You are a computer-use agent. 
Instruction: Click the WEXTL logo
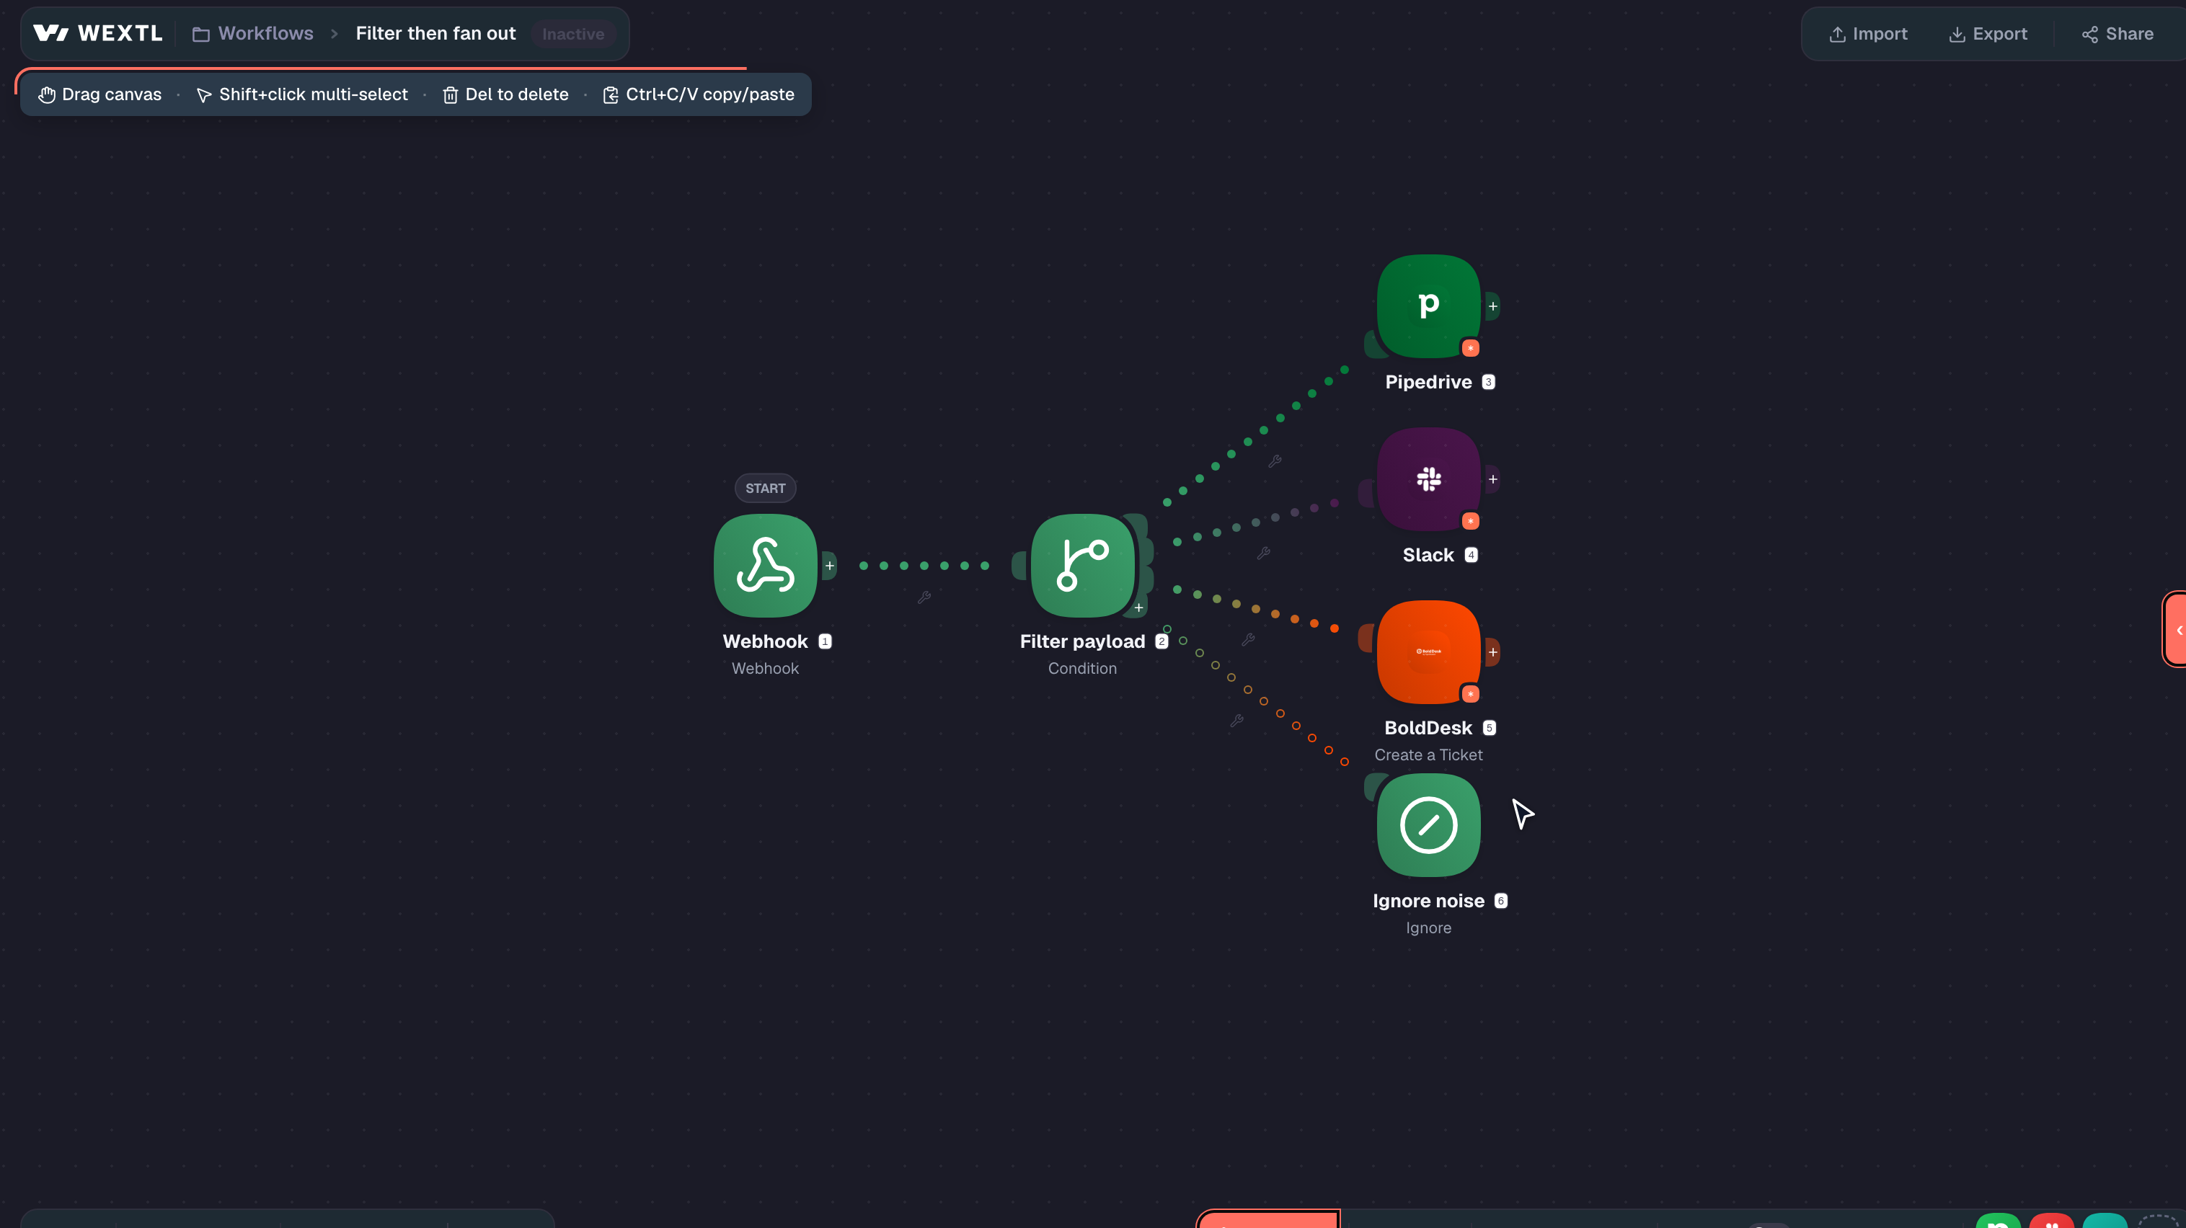pos(97,33)
